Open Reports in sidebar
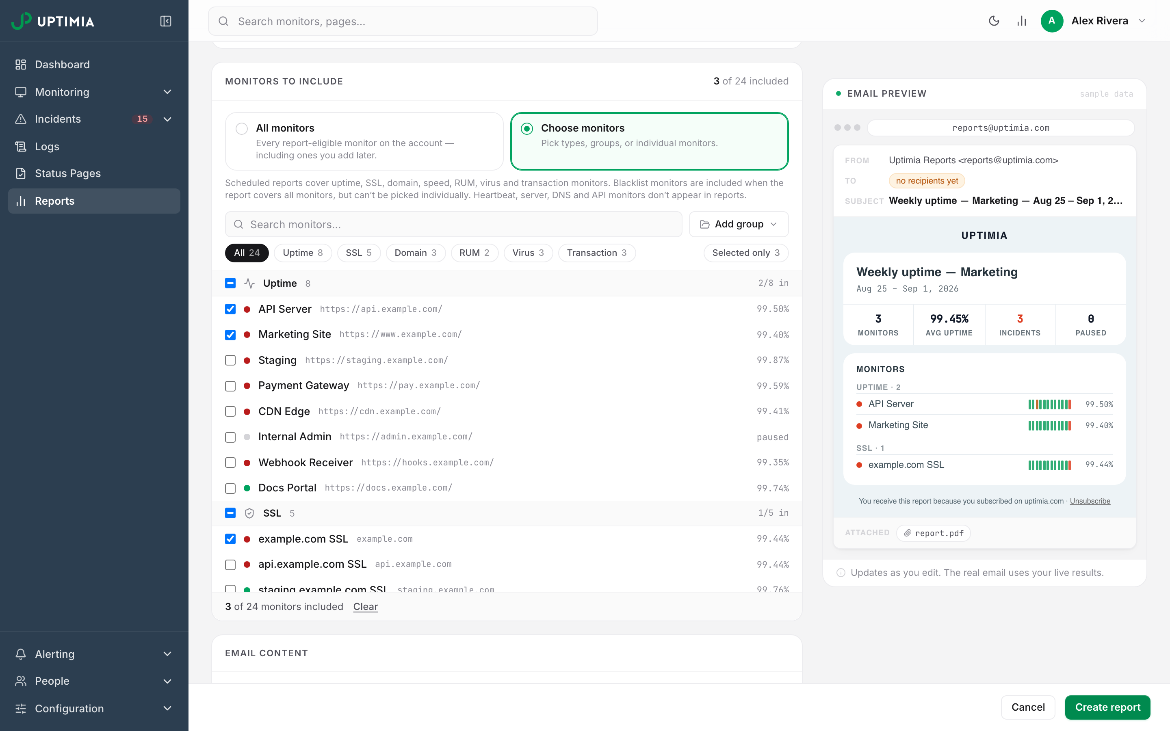The width and height of the screenshot is (1170, 731). point(94,201)
